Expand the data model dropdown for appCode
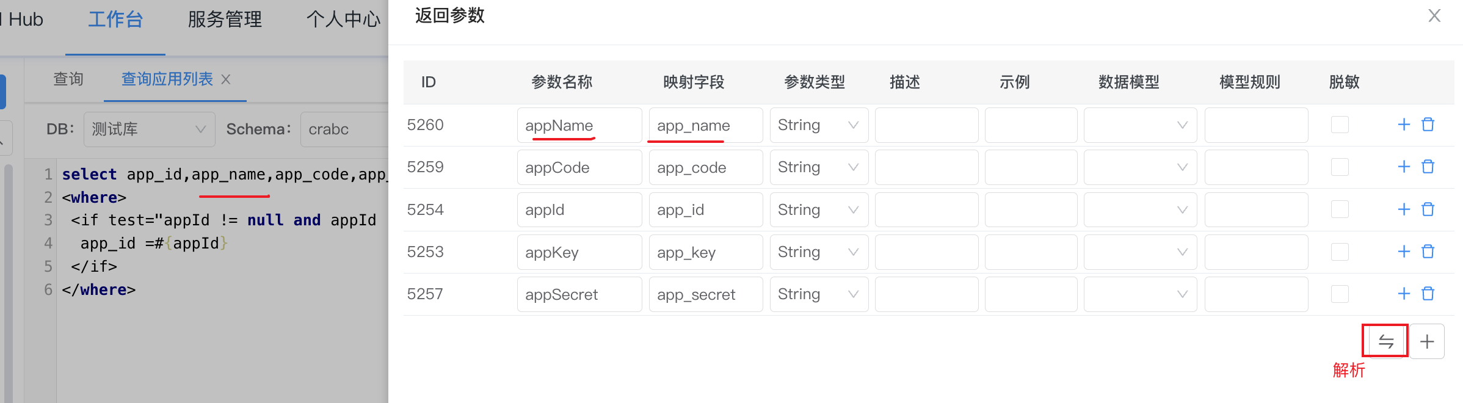Screen dimensions: 1463x403 1139,167
